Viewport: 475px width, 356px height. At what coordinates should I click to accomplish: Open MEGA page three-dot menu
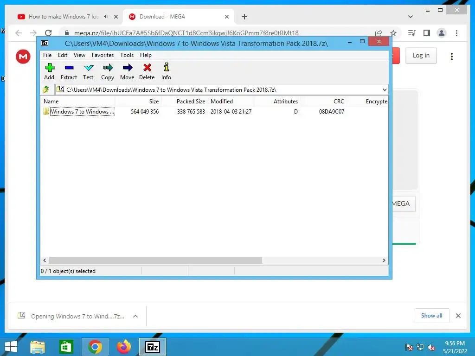click(452, 56)
